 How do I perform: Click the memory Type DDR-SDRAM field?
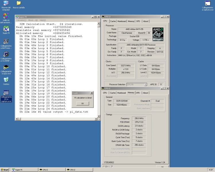[122, 101]
